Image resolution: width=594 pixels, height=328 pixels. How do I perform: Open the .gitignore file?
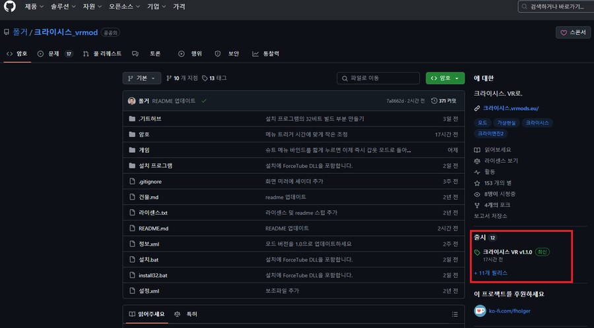[150, 181]
